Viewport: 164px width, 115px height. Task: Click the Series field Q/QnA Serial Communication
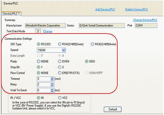tap(102, 26)
